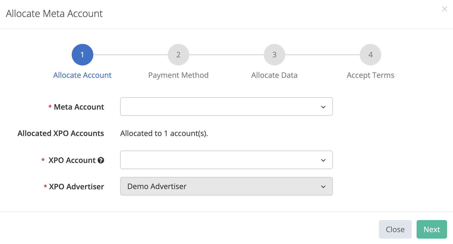Click the XPO Account dropdown chevron
This screenshot has width=453, height=244.
coord(323,160)
